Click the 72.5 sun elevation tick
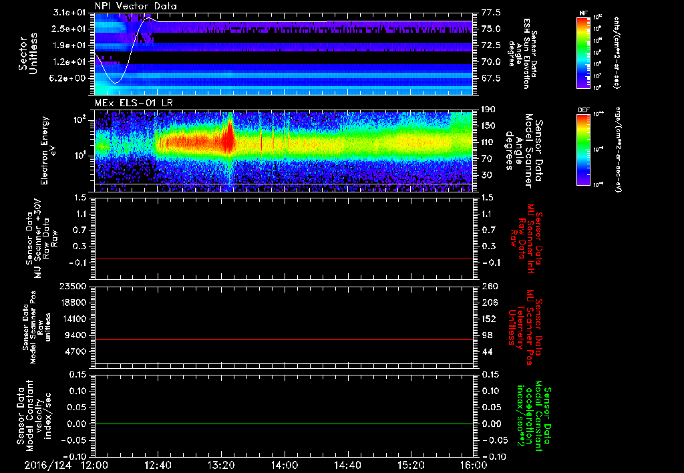This screenshot has width=684, height=473. 491,45
